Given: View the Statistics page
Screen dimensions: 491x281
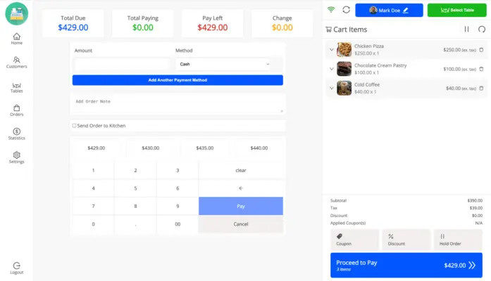Looking at the screenshot, I should pyautogui.click(x=17, y=134).
